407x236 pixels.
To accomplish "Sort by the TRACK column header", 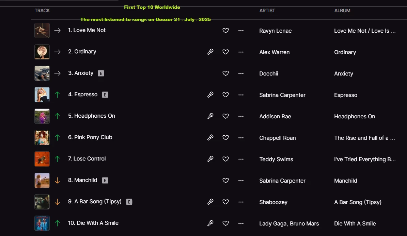I will (x=42, y=11).
